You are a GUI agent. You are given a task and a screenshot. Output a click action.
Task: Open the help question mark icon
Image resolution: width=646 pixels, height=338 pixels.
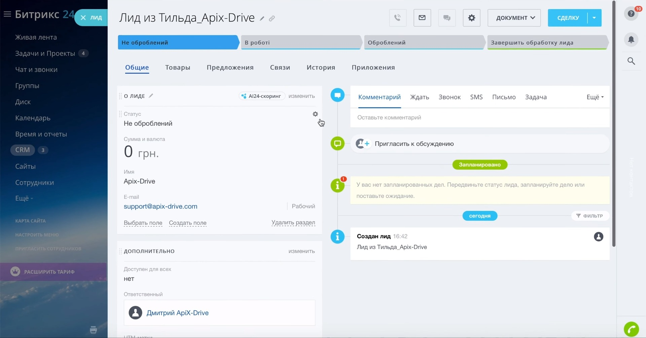pos(631,13)
